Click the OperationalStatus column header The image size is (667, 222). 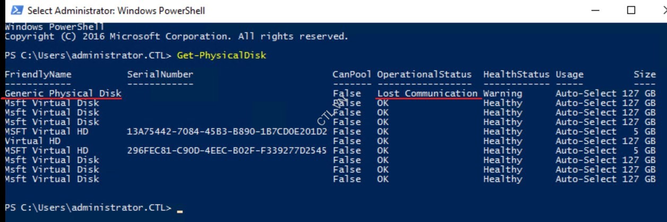424,75
